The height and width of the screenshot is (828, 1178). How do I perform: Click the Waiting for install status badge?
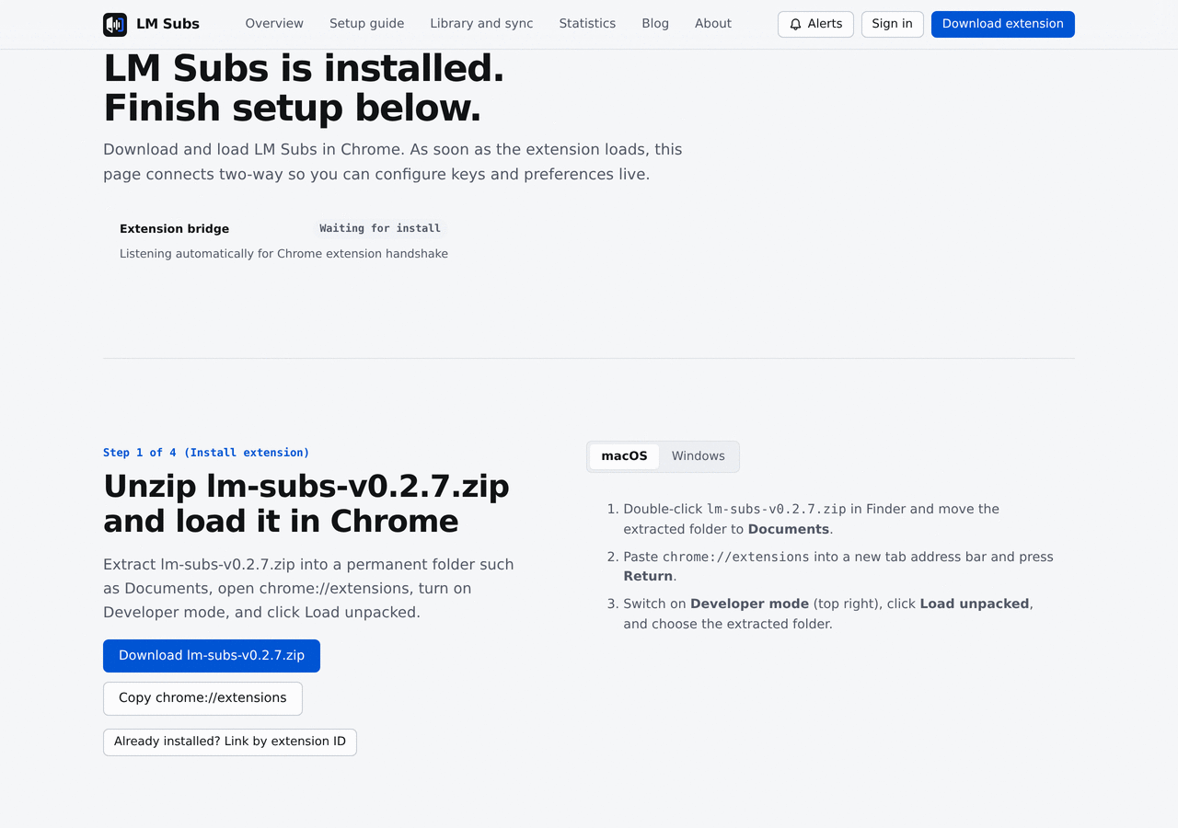[x=380, y=228]
